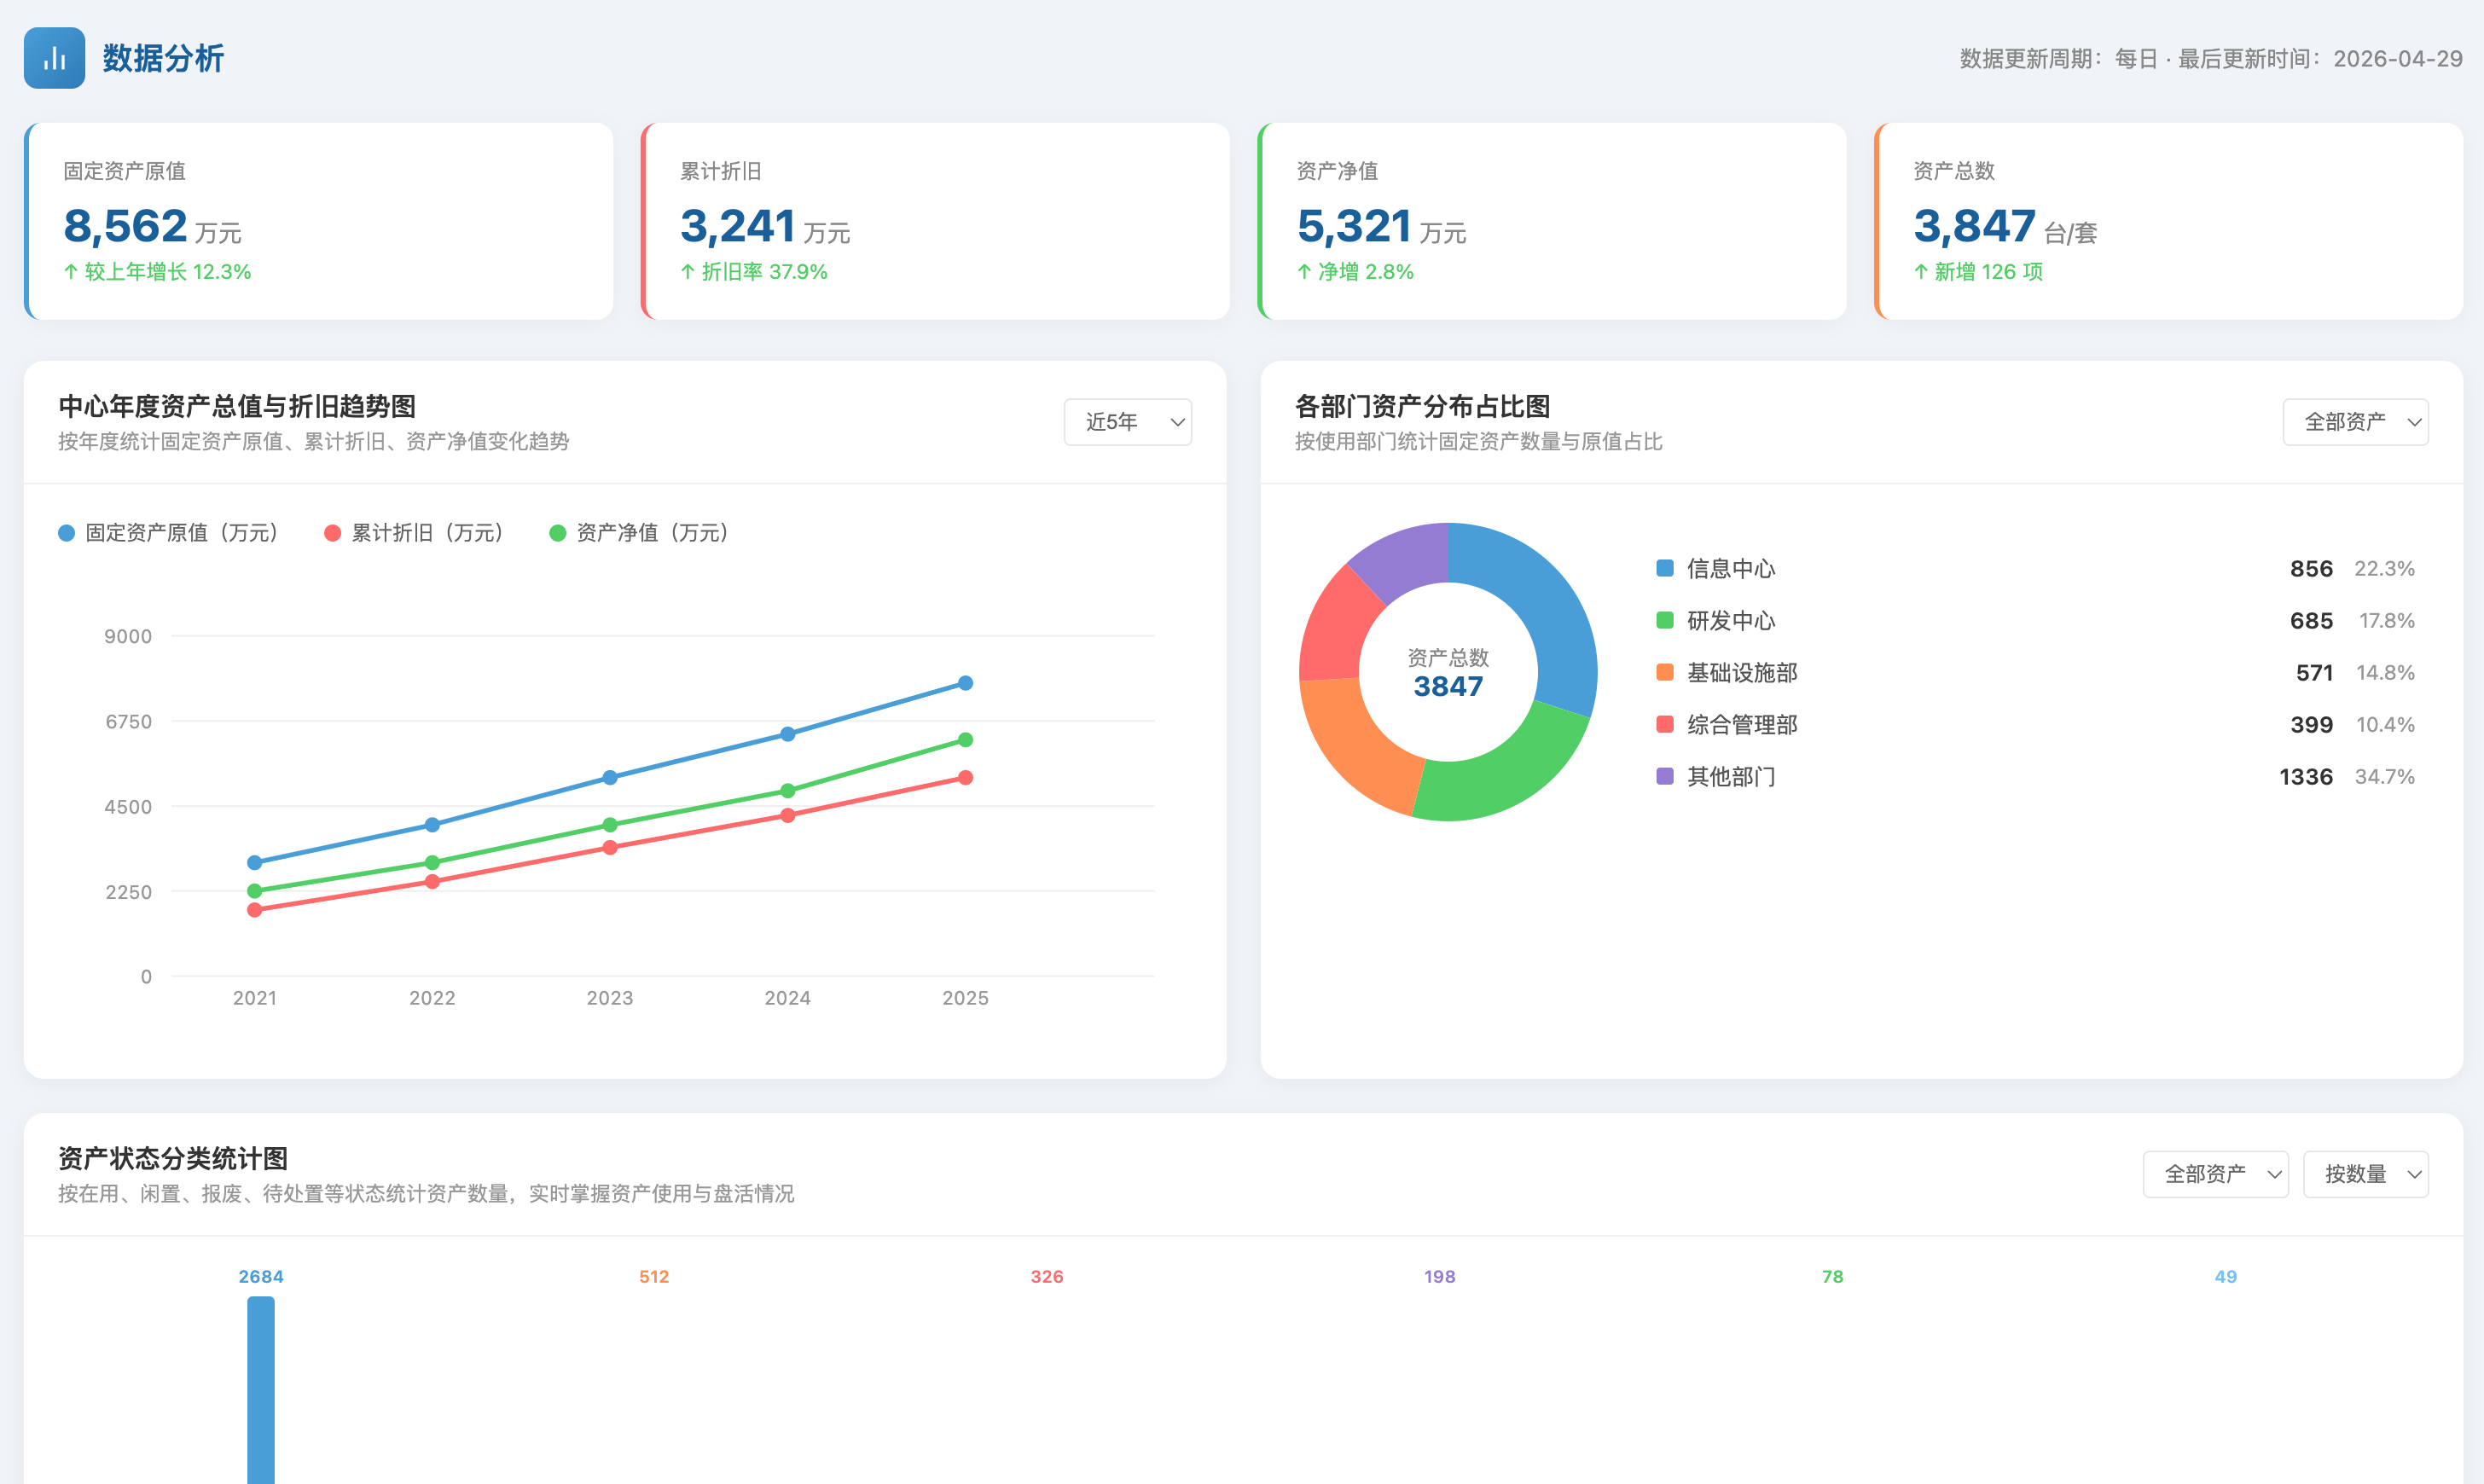Click the light blue 49 bar value label

(2226, 1277)
